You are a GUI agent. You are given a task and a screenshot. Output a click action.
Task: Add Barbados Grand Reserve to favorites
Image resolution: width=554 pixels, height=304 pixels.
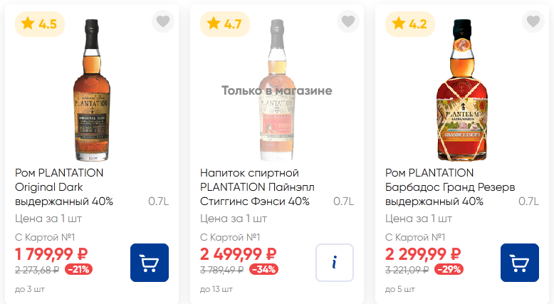point(533,21)
